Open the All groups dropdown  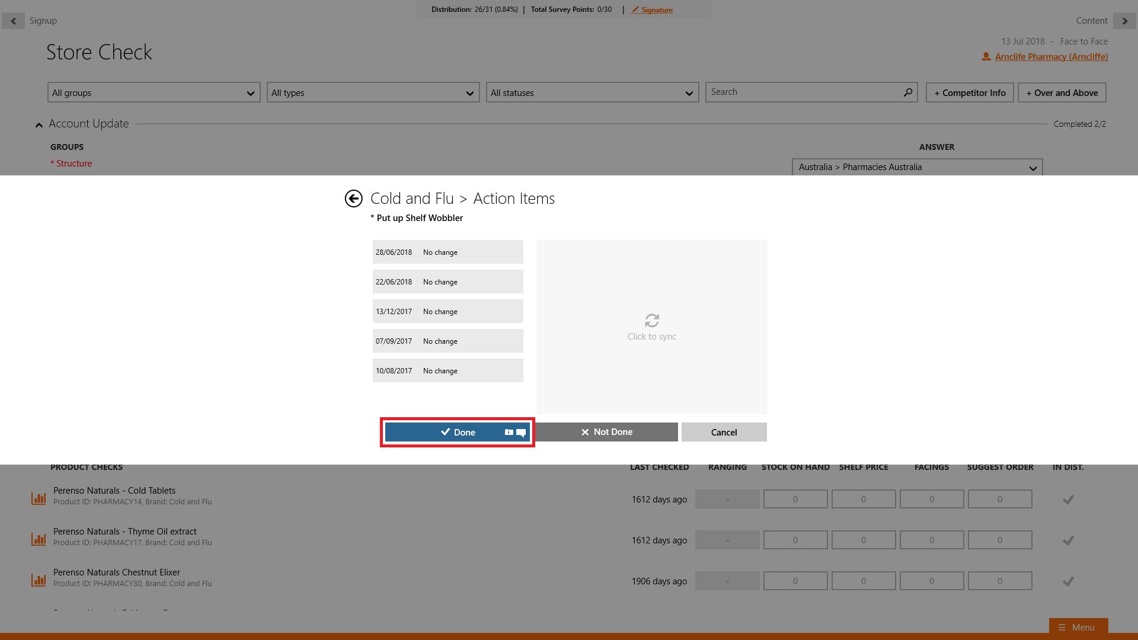pyautogui.click(x=154, y=93)
